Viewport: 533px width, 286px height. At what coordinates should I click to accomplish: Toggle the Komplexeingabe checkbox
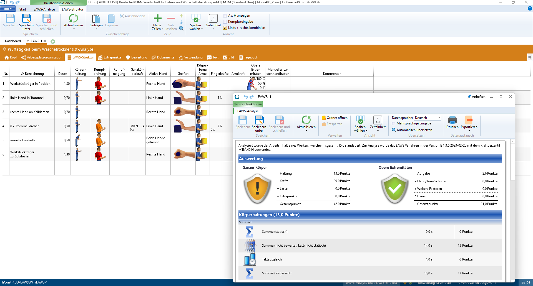[x=225, y=22]
